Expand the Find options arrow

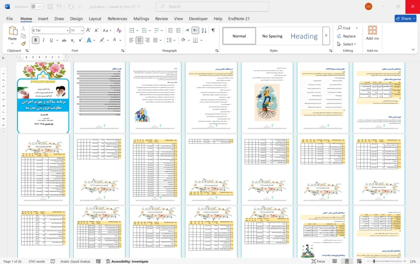pos(356,28)
